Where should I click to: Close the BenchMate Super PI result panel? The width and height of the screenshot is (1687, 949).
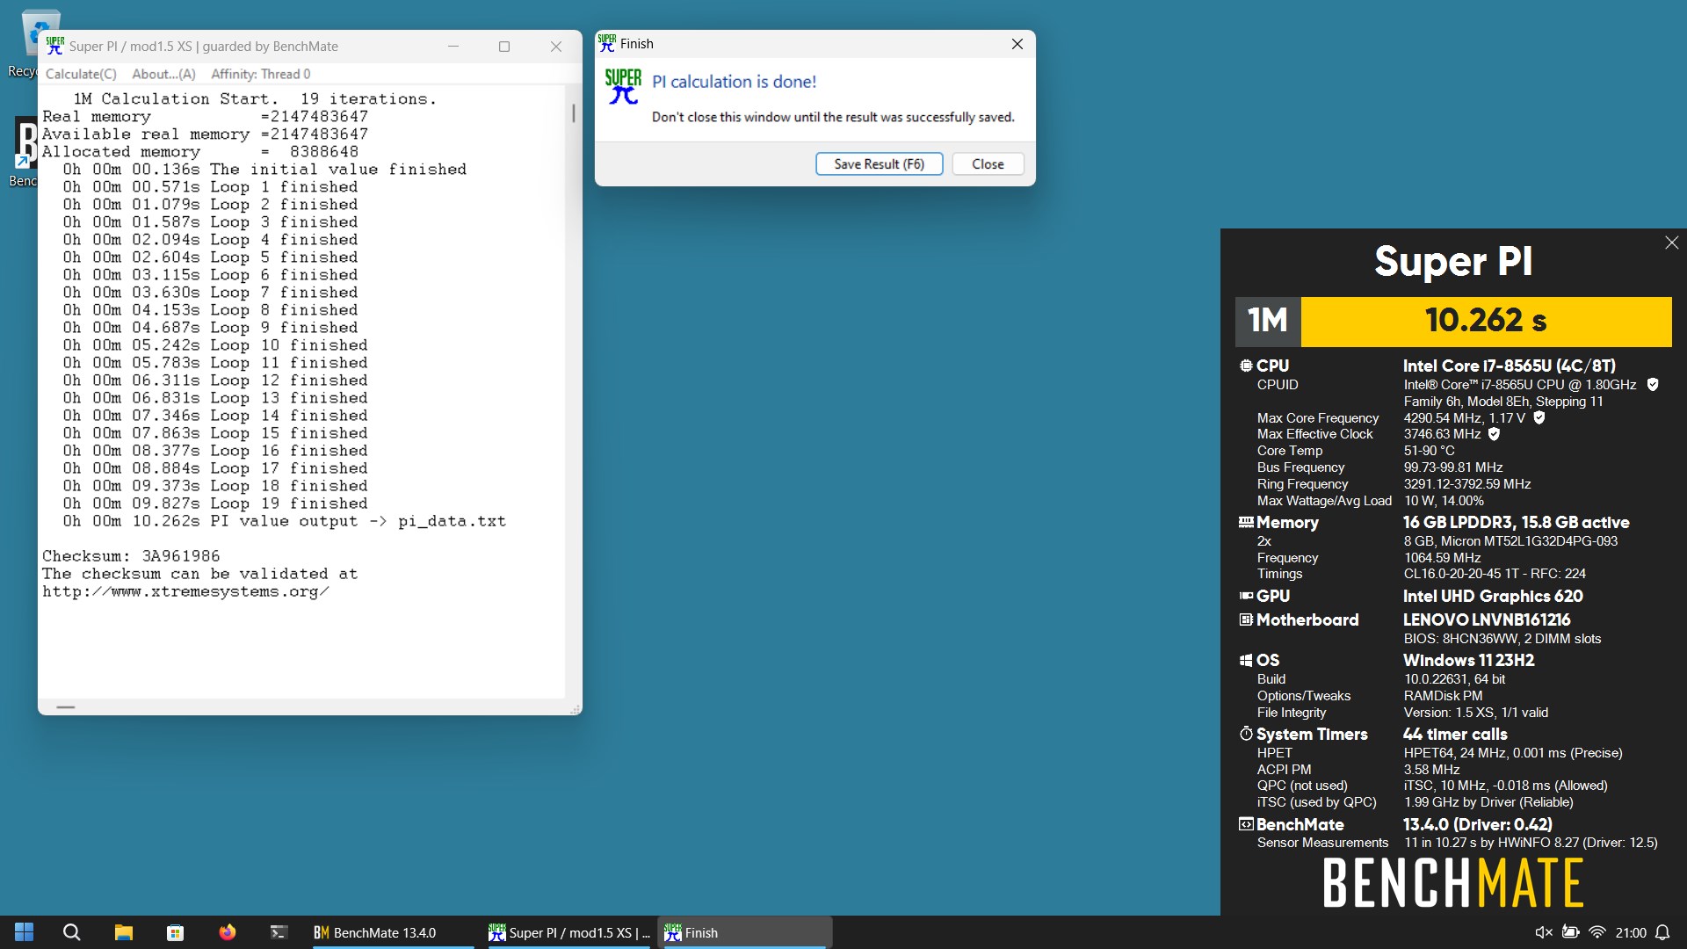click(1671, 243)
